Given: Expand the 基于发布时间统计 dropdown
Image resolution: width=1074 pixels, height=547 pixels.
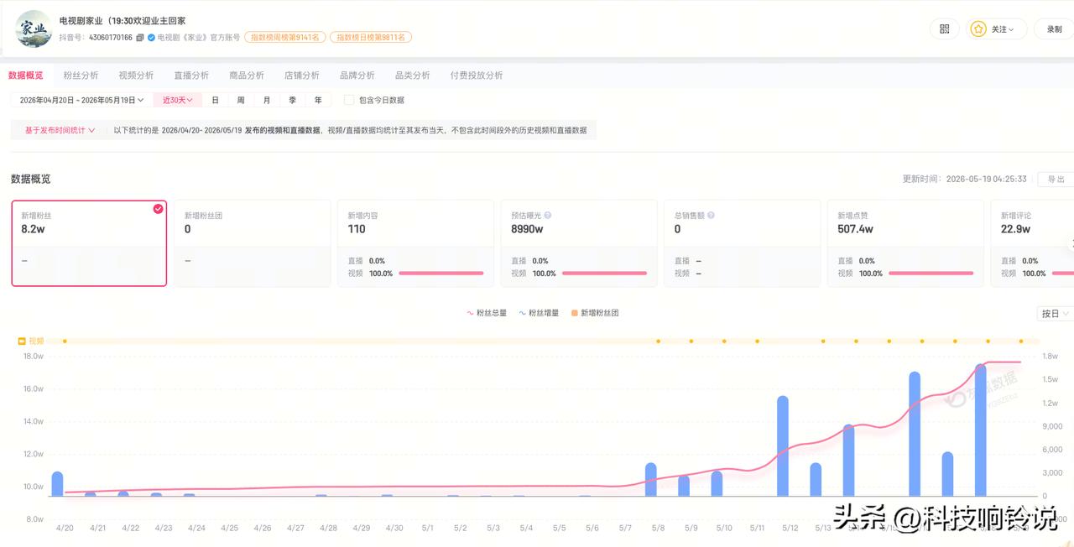Looking at the screenshot, I should (60, 131).
